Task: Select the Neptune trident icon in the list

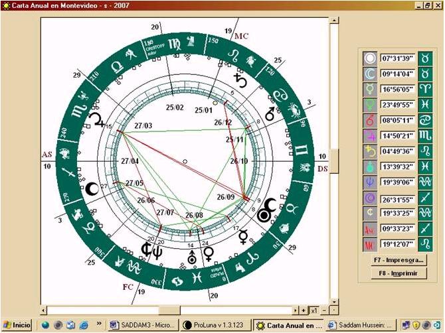Action: 369,181
